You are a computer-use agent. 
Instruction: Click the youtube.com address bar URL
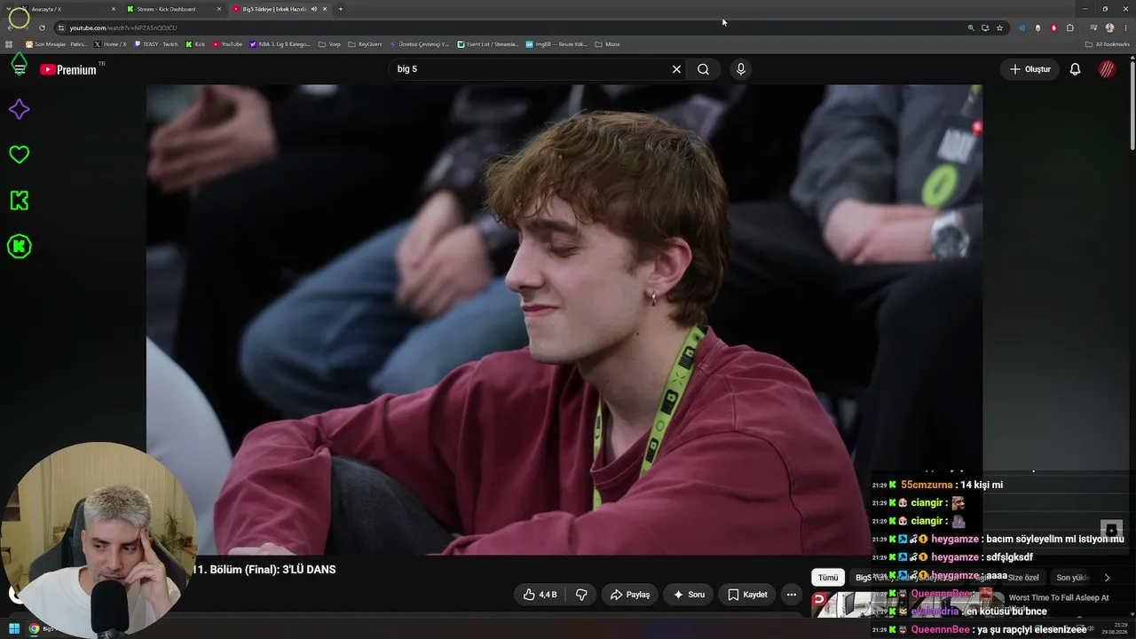[x=123, y=28]
